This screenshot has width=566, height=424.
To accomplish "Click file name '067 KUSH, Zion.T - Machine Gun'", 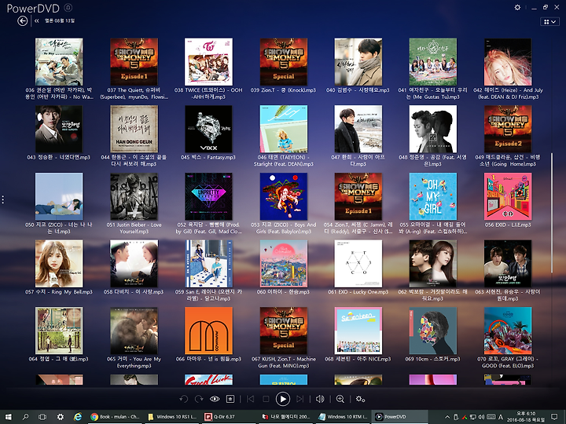I will (x=283, y=362).
